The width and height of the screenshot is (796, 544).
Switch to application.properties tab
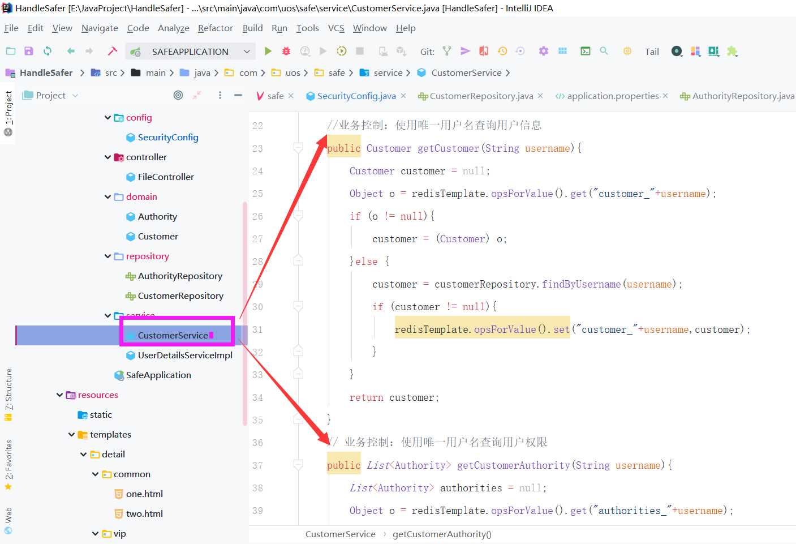[x=613, y=96]
